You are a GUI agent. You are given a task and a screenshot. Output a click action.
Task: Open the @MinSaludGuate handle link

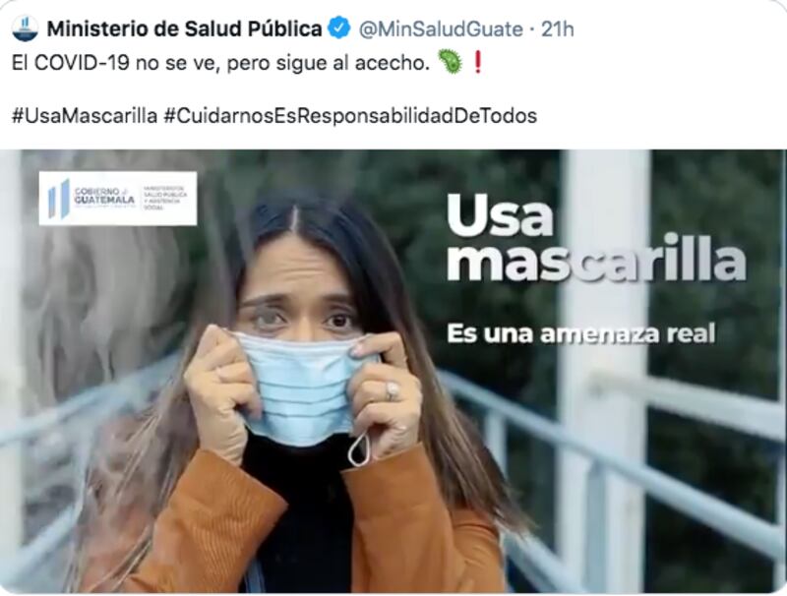click(x=441, y=30)
